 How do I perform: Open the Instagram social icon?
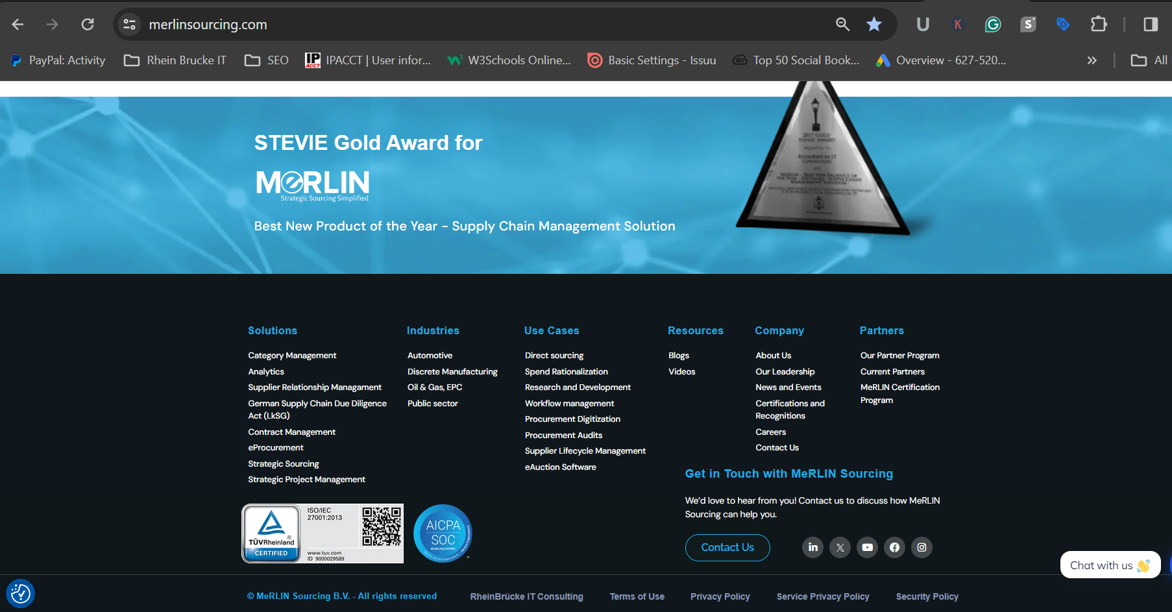(922, 547)
